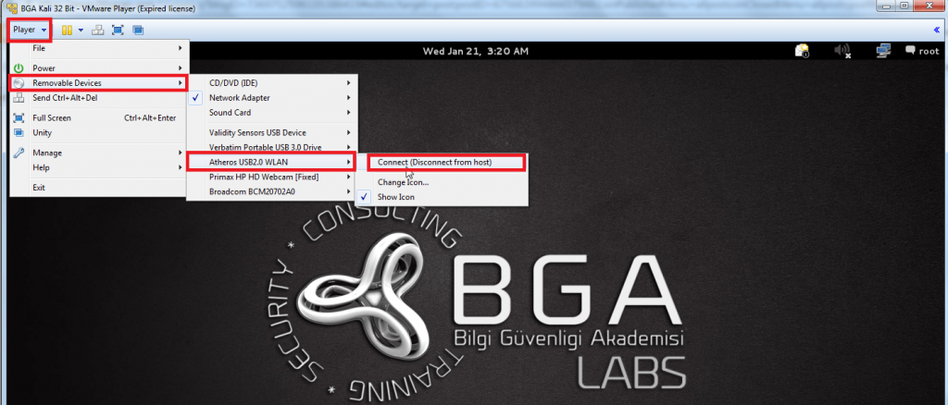Open Validity Sensors USB Device submenu
The width and height of the screenshot is (948, 405).
point(271,132)
